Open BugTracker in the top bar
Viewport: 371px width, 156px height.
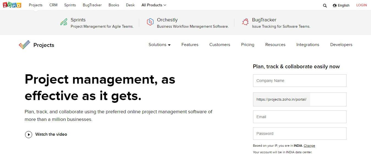(x=92, y=5)
